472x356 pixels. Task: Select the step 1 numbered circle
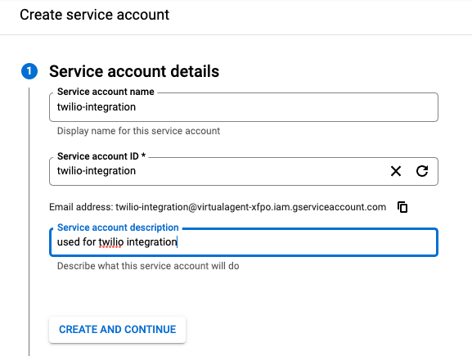29,71
